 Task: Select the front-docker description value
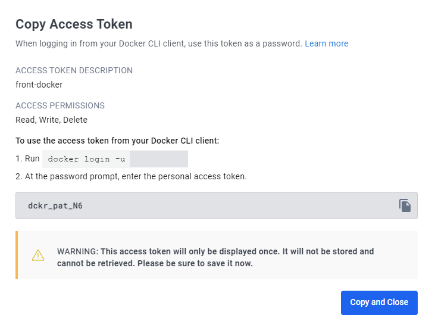point(39,85)
